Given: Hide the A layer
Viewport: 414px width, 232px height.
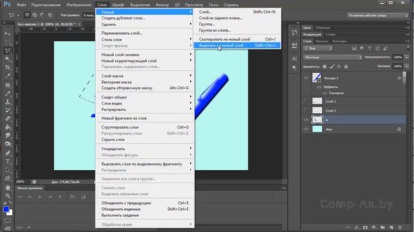Looking at the screenshot, I should [306, 120].
